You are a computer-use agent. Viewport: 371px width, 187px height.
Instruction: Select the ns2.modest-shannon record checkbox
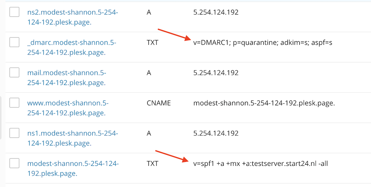(14, 12)
